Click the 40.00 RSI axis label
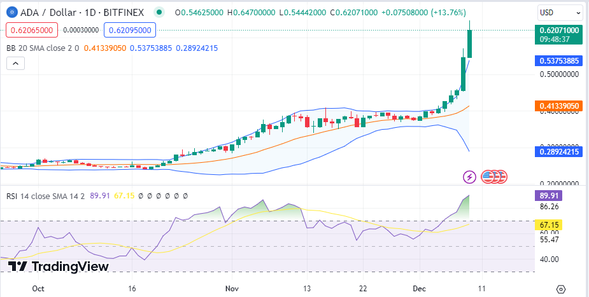The width and height of the screenshot is (589, 297). tap(550, 259)
